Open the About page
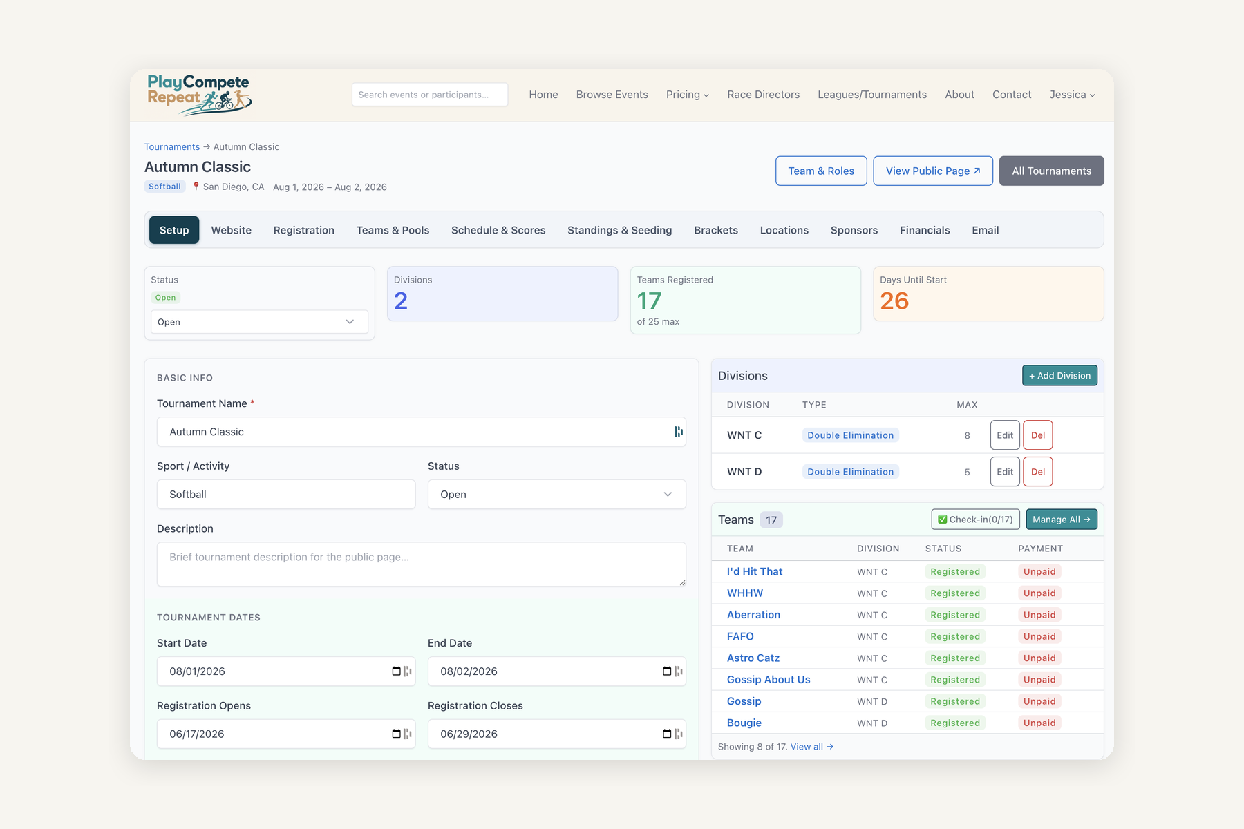1244x829 pixels. click(x=960, y=95)
